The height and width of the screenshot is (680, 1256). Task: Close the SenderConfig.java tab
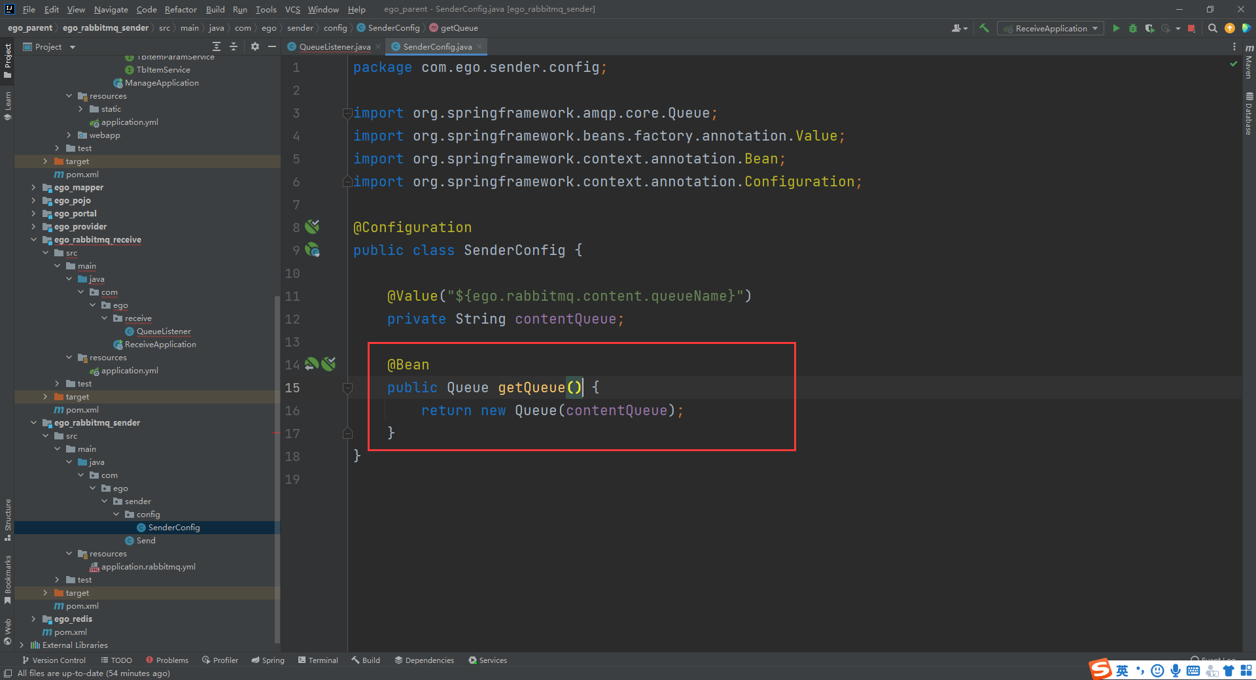[480, 46]
